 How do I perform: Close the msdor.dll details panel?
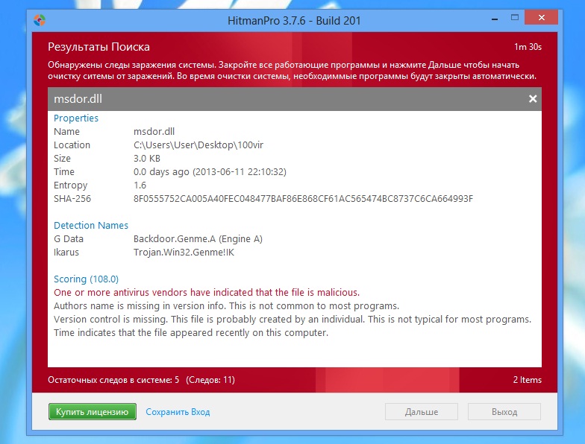click(x=533, y=98)
